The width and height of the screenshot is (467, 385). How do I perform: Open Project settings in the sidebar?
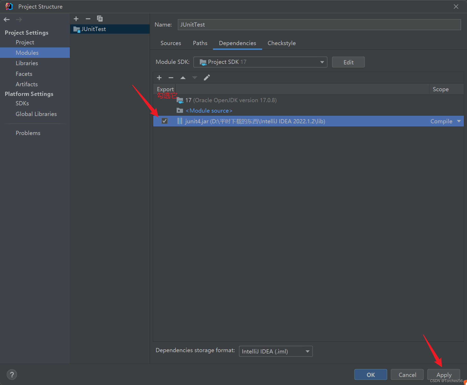click(x=25, y=42)
